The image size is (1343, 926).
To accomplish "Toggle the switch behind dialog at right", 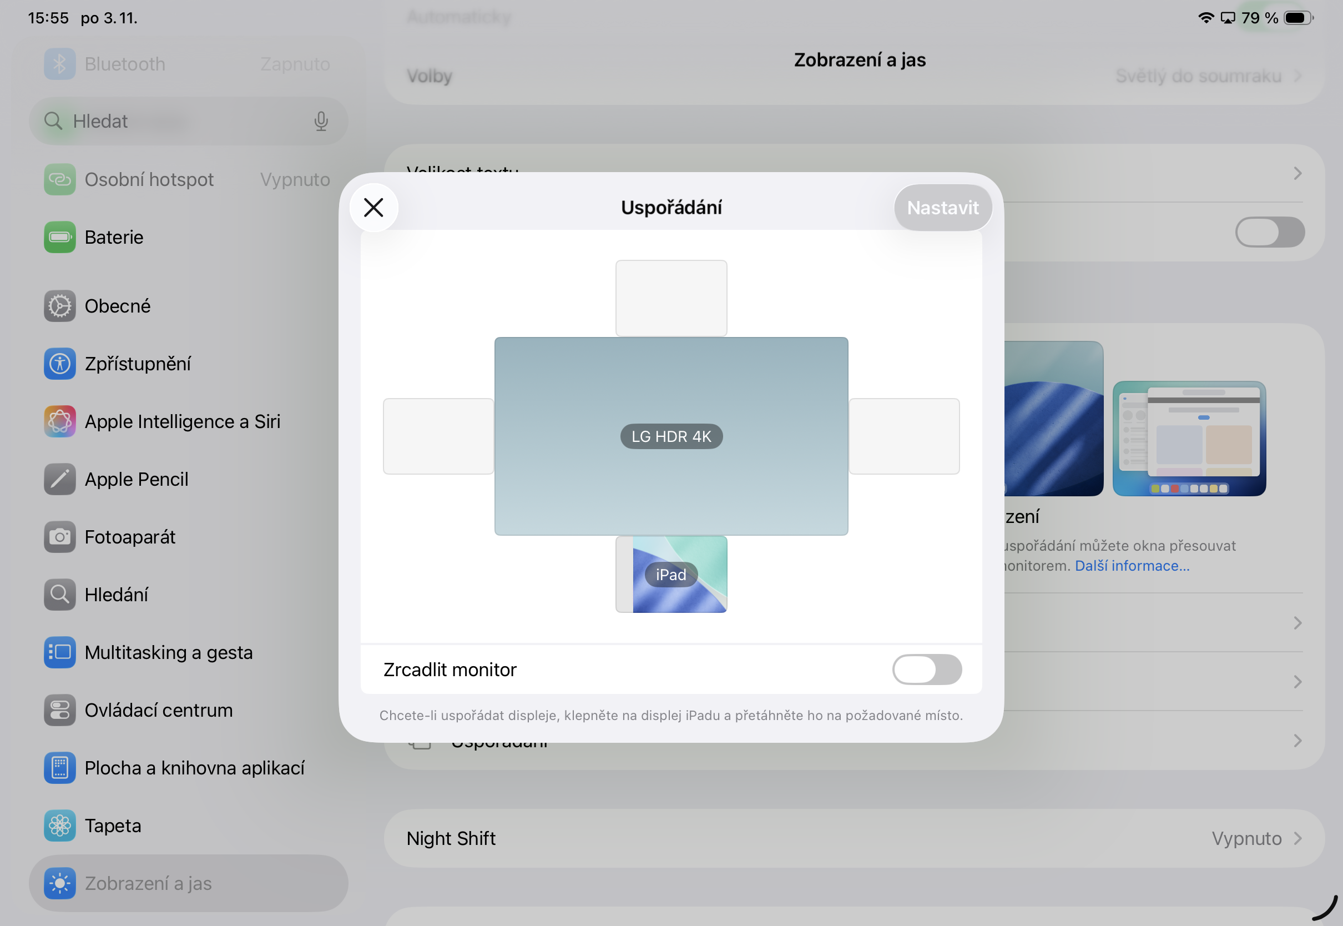I will tap(1269, 232).
